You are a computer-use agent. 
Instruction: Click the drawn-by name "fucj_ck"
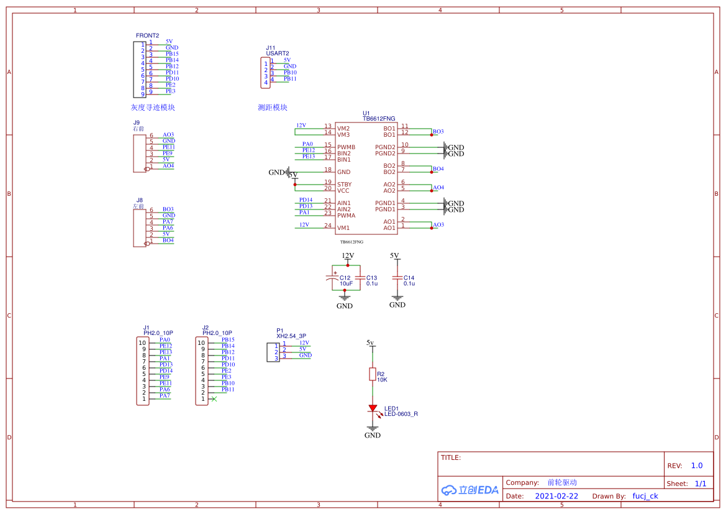click(x=645, y=496)
